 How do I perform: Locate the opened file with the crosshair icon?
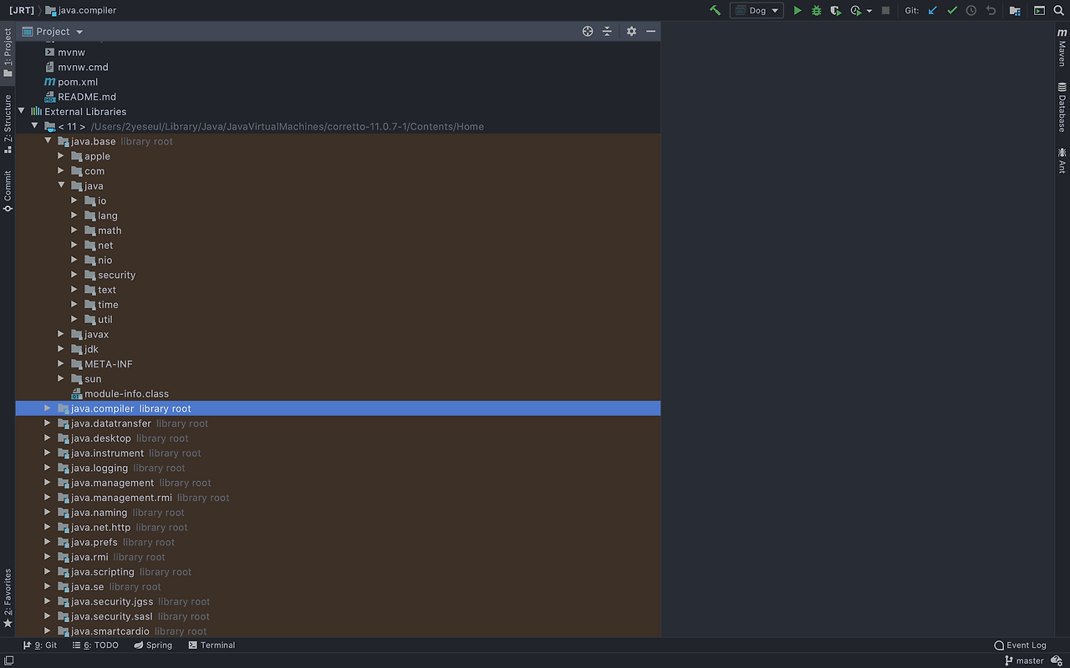pyautogui.click(x=588, y=31)
